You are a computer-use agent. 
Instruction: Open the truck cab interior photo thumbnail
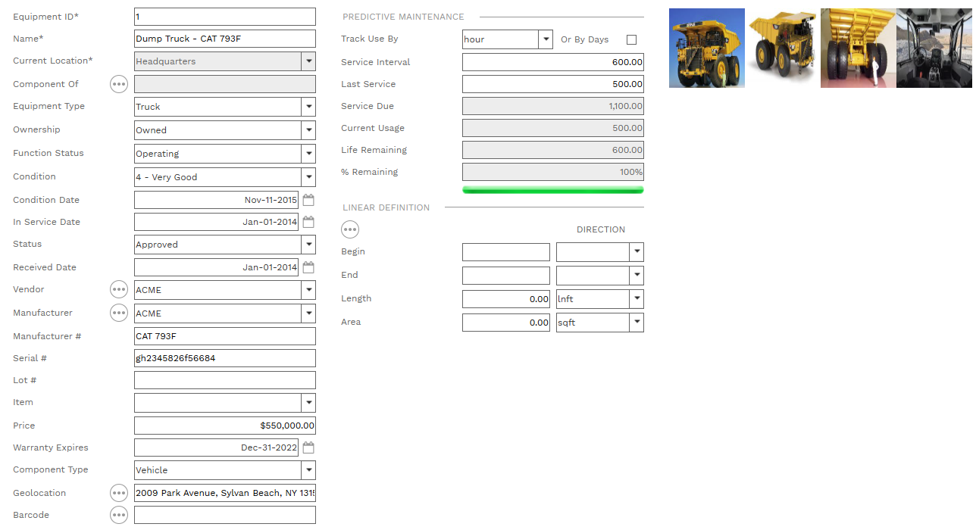pos(934,48)
